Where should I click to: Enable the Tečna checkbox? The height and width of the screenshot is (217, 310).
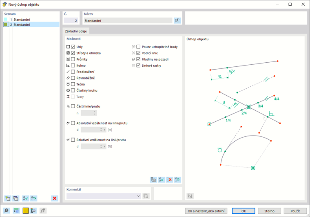coord(73,84)
